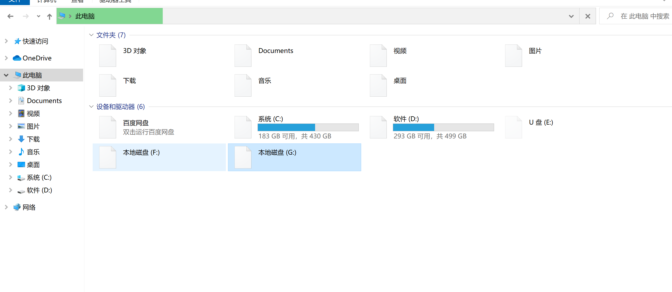The image size is (672, 292).
Task: Expand 软件 (D:) in the sidebar tree
Action: tap(11, 190)
